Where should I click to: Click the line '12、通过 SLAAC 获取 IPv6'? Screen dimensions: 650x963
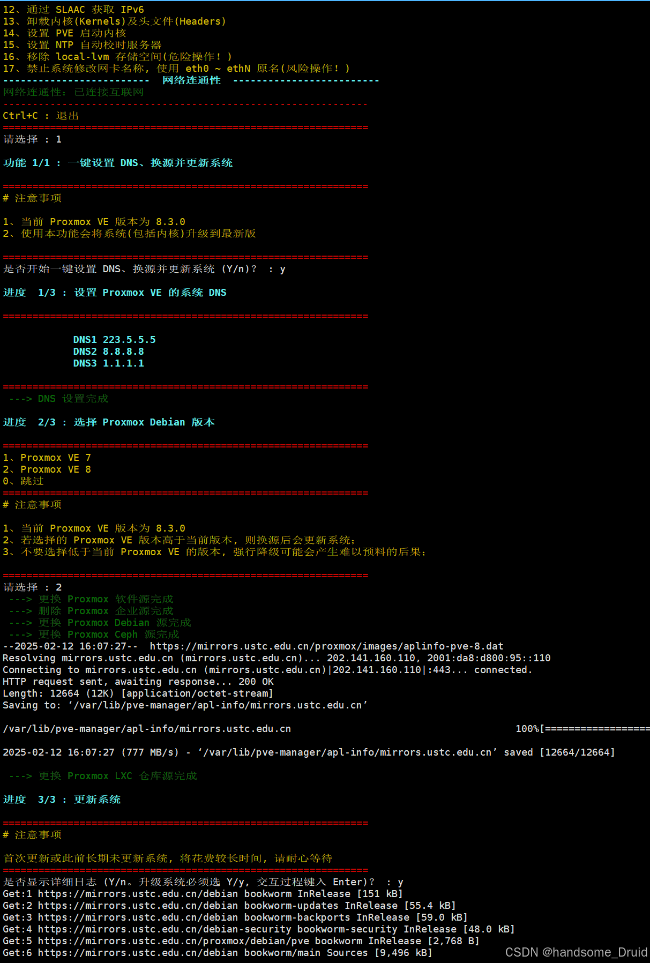[x=73, y=10]
